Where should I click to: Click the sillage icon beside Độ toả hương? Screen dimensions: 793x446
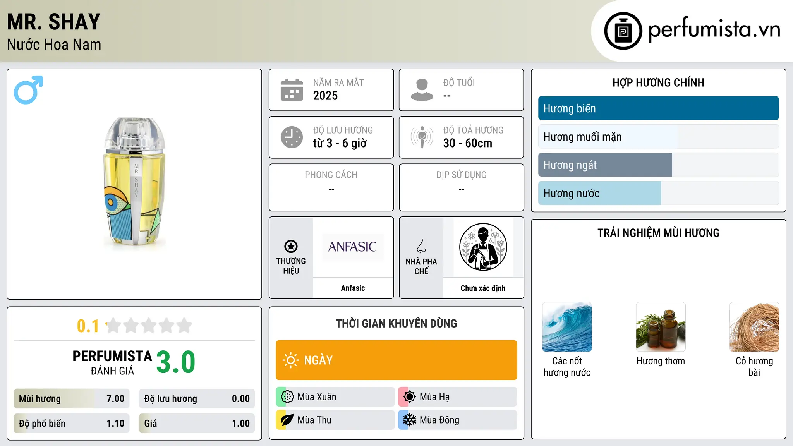[422, 137]
